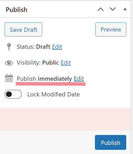
Task: Move the Publish panel down
Action: click(x=113, y=9)
